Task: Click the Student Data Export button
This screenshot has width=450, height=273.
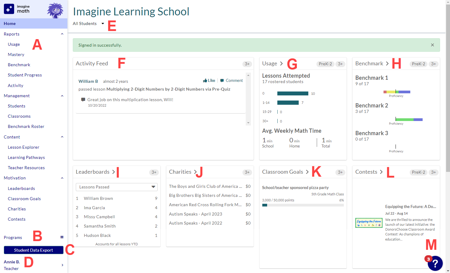Action: pyautogui.click(x=34, y=250)
